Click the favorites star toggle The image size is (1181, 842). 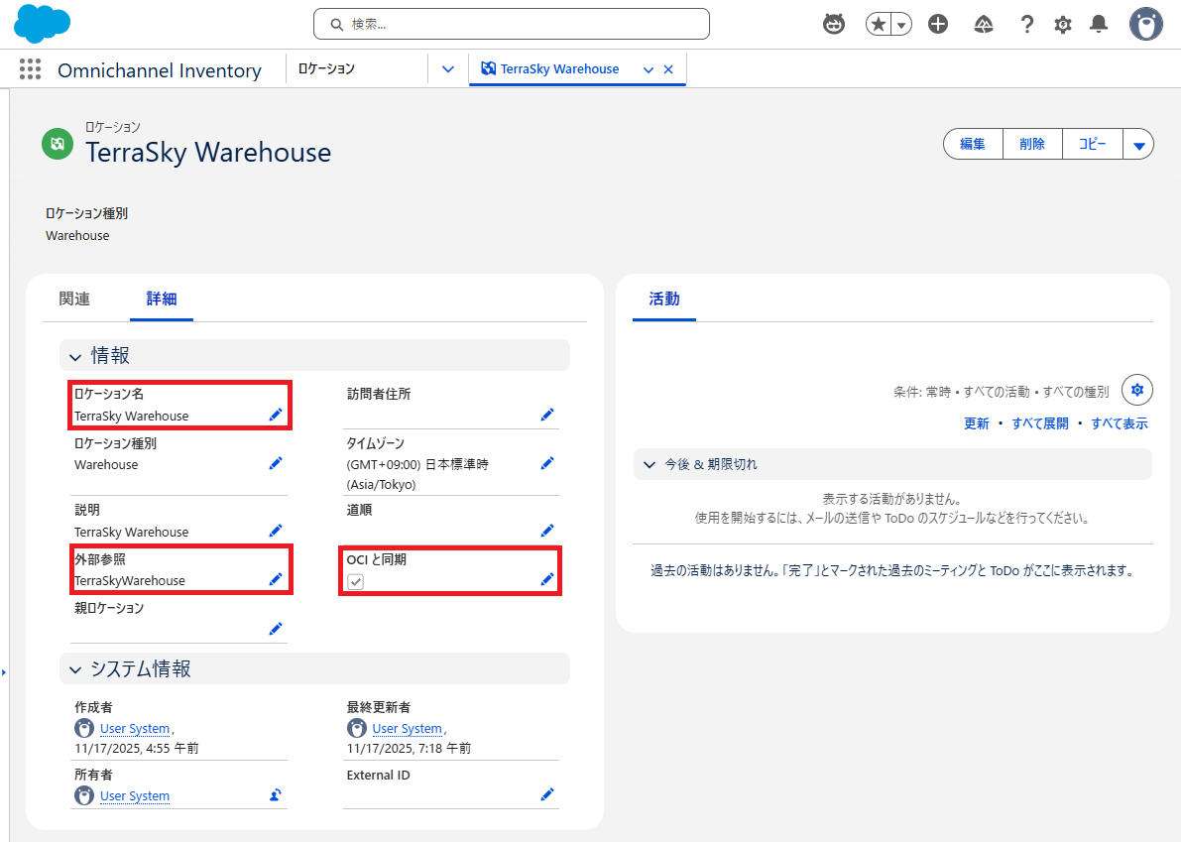click(x=879, y=24)
